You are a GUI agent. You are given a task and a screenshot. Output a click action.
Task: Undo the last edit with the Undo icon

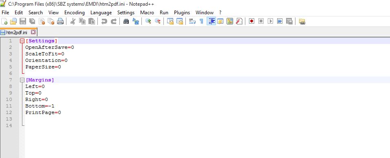click(x=104, y=21)
